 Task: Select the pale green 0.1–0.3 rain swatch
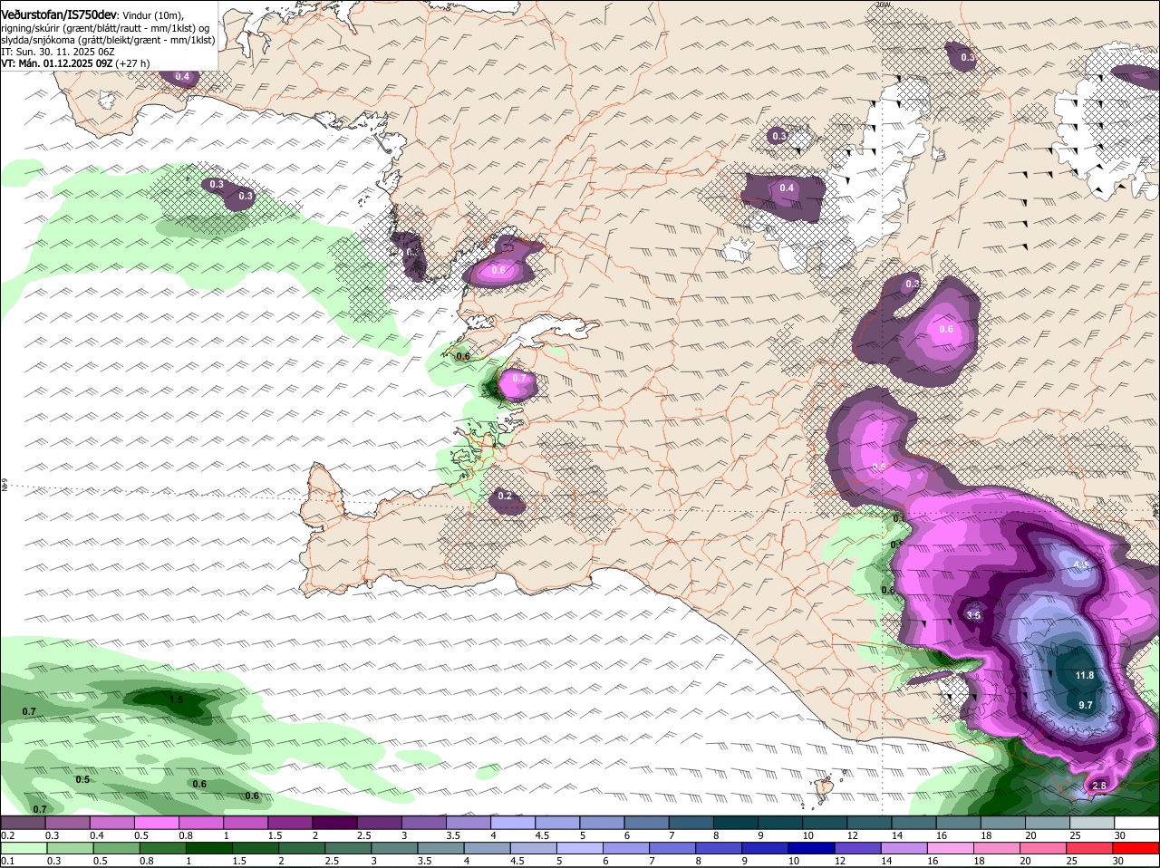(23, 848)
